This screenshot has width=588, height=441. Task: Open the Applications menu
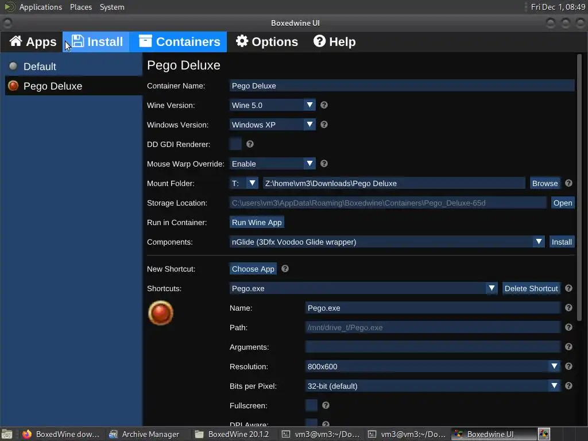tap(41, 7)
